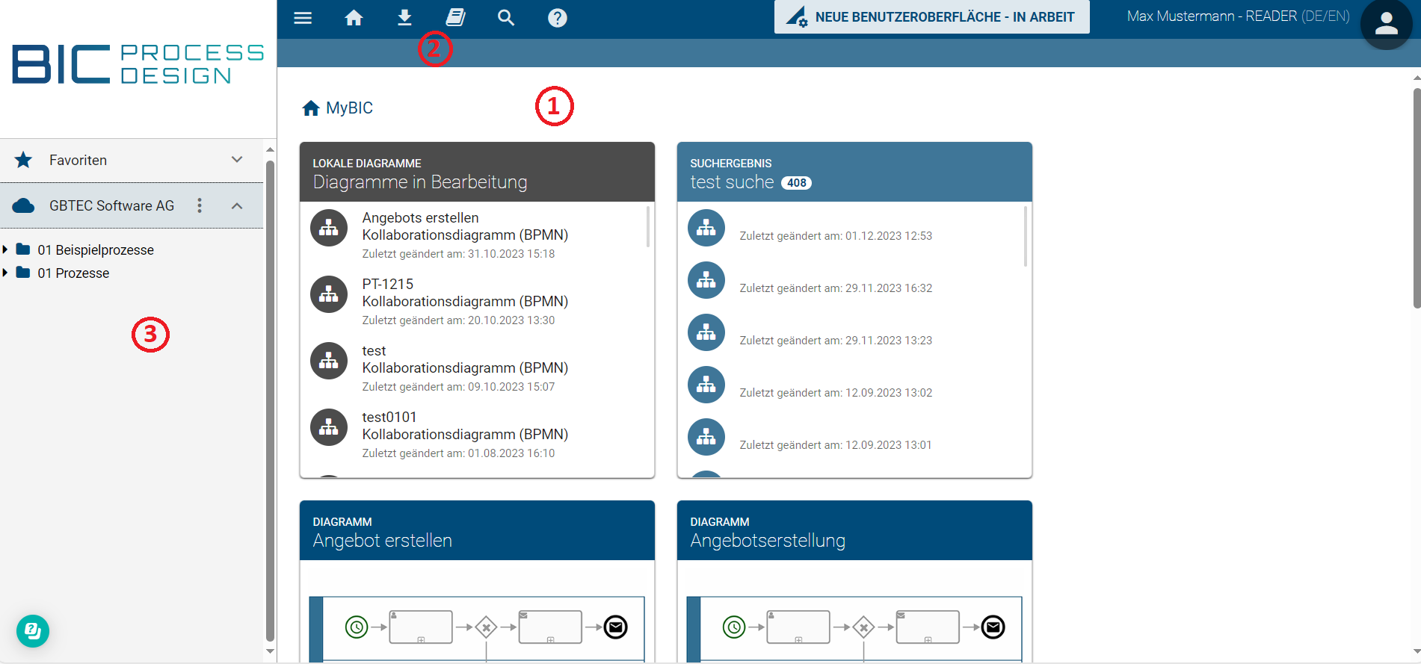Open the help question mark icon
Image resolution: width=1421 pixels, height=664 pixels.
557,18
